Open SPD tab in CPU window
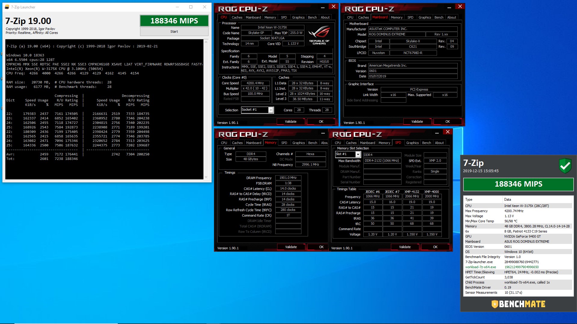This screenshot has width=577, height=324. tap(284, 17)
